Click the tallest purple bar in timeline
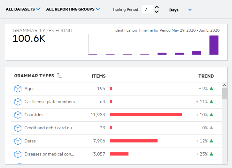The height and width of the screenshot is (168, 232). pos(214,45)
